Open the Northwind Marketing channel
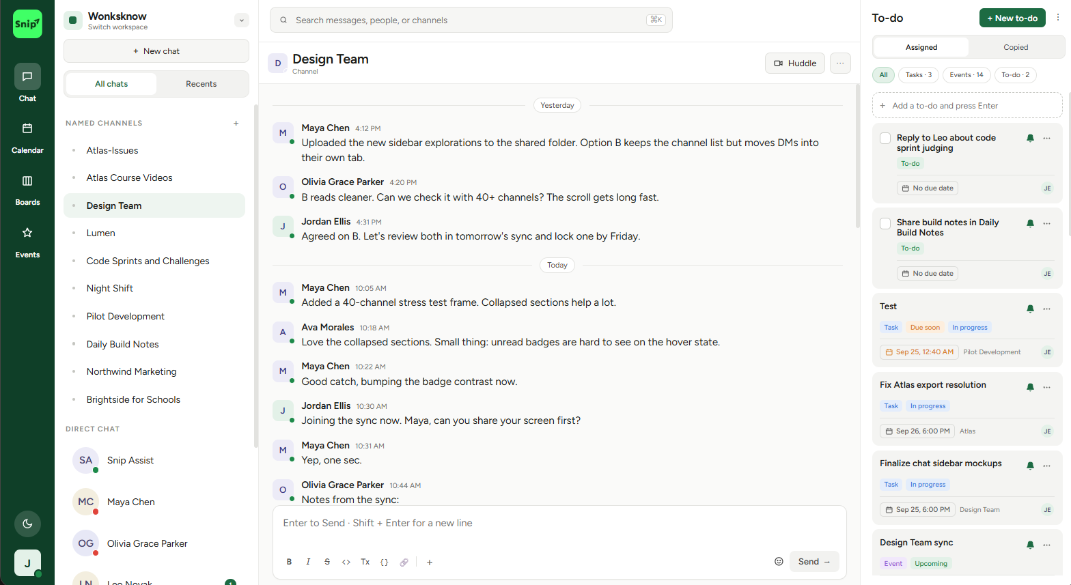The height and width of the screenshot is (585, 1071). 154,371
